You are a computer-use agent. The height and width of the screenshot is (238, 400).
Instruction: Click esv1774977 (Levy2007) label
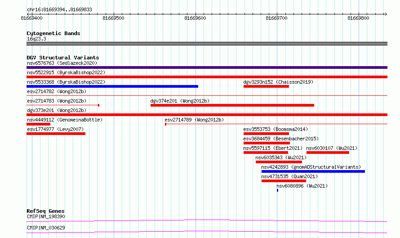point(55,129)
